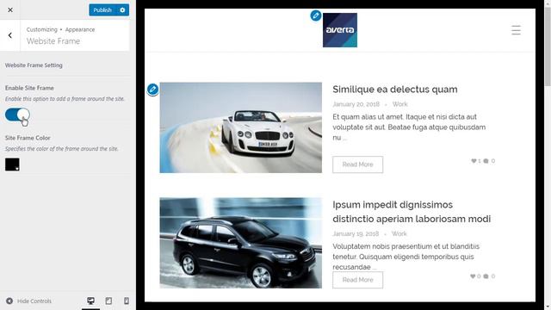Like the Similique post via heart icon
The width and height of the screenshot is (551, 310).
[x=474, y=161]
